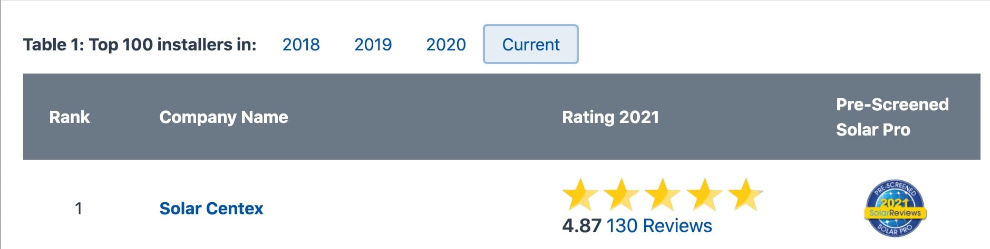Switch to the 2019 installers tab
This screenshot has width=990, height=249.
tap(373, 45)
